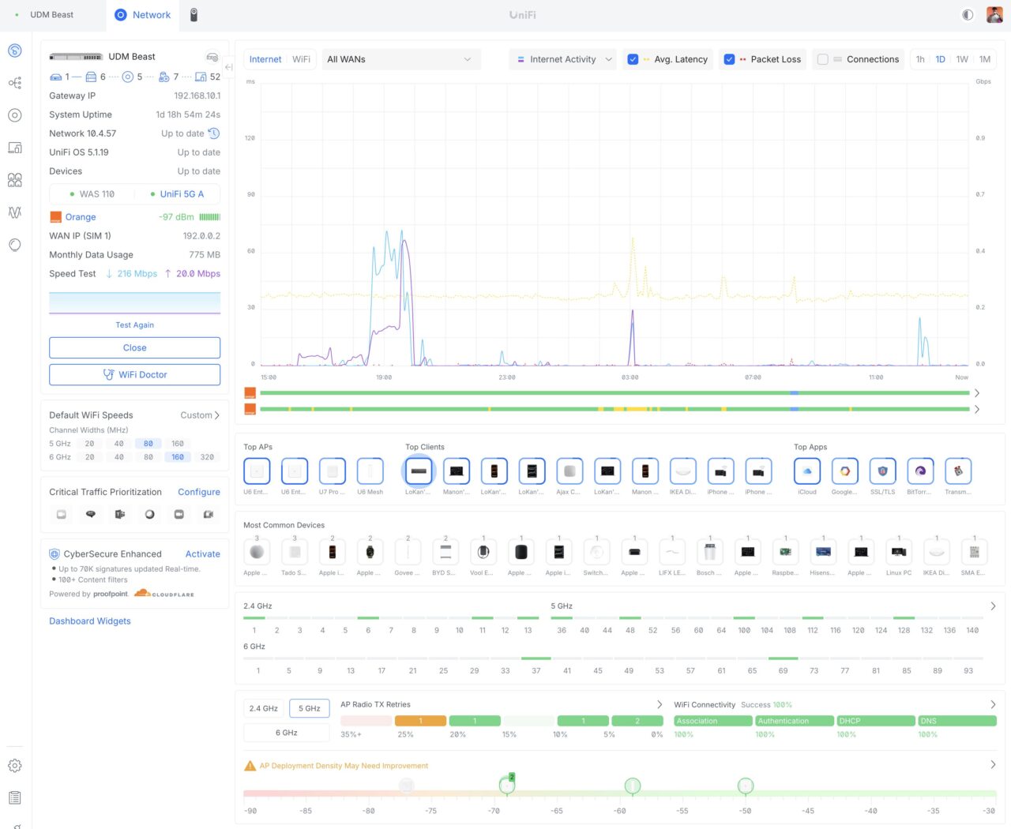
Task: Select the iCloud top app icon
Action: [x=807, y=471]
